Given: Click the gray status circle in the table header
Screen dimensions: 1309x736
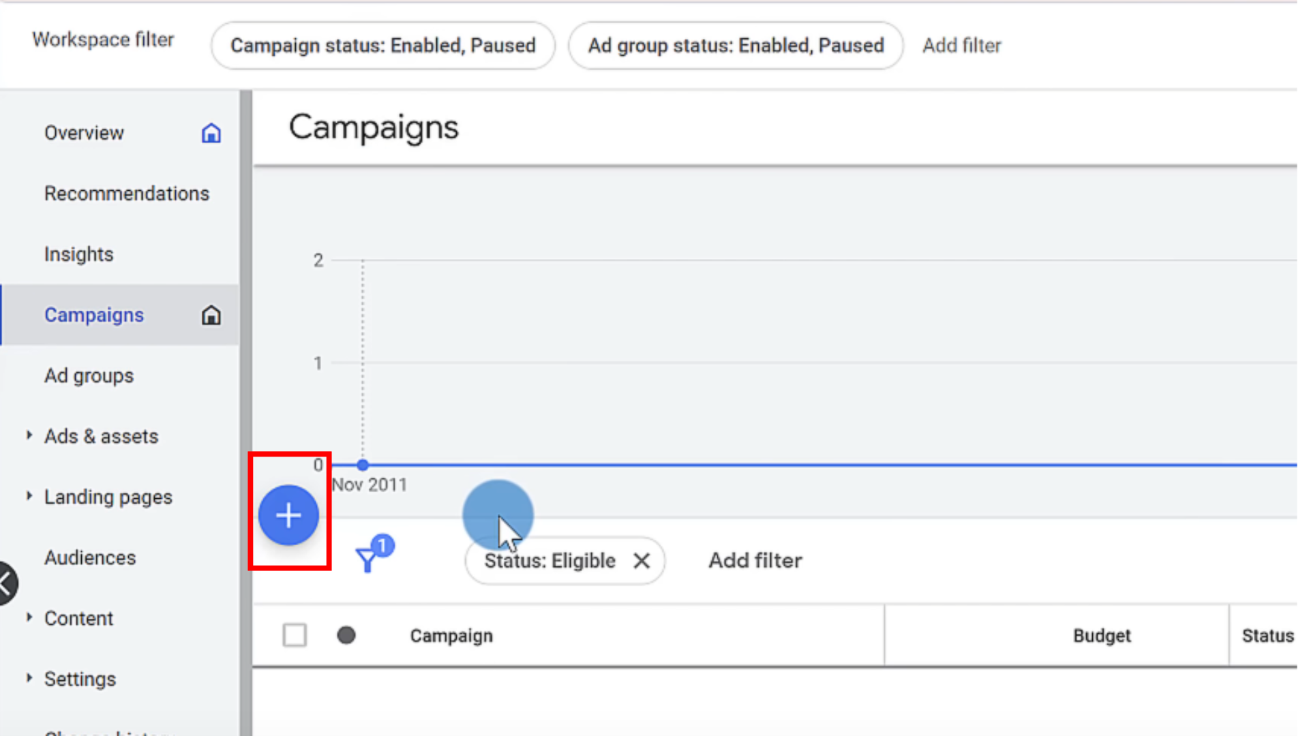Looking at the screenshot, I should pyautogui.click(x=346, y=635).
